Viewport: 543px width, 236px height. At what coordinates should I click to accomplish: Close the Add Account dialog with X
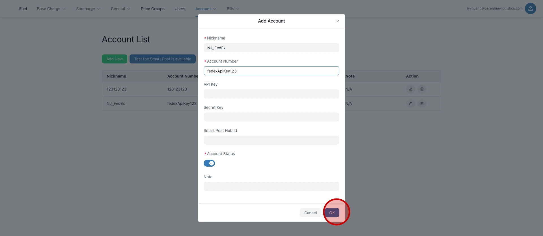[x=337, y=21]
